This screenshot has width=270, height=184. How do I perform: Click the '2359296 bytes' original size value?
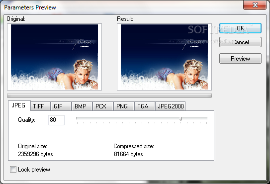(35, 154)
